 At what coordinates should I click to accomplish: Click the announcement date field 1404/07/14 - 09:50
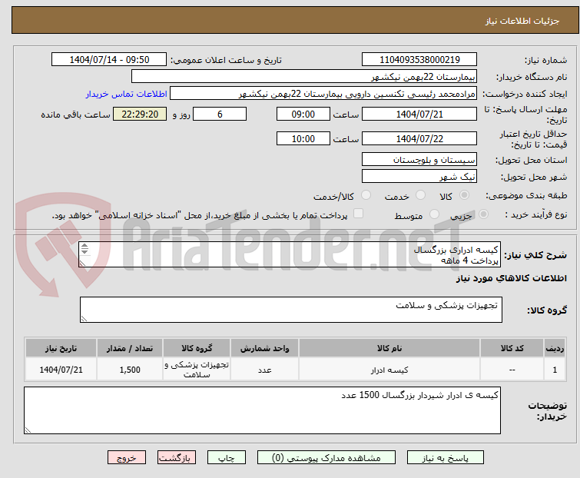pyautogui.click(x=109, y=60)
